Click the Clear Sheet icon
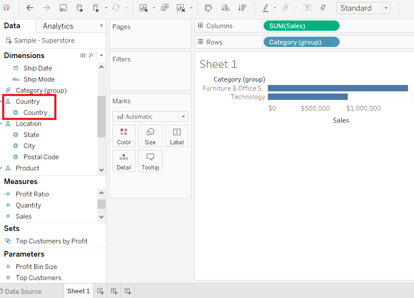Image resolution: width=414 pixels, height=298 pixels. coord(181,8)
